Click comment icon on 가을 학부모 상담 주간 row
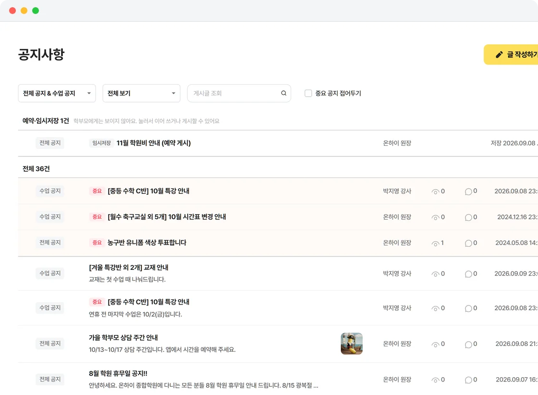 pos(468,344)
